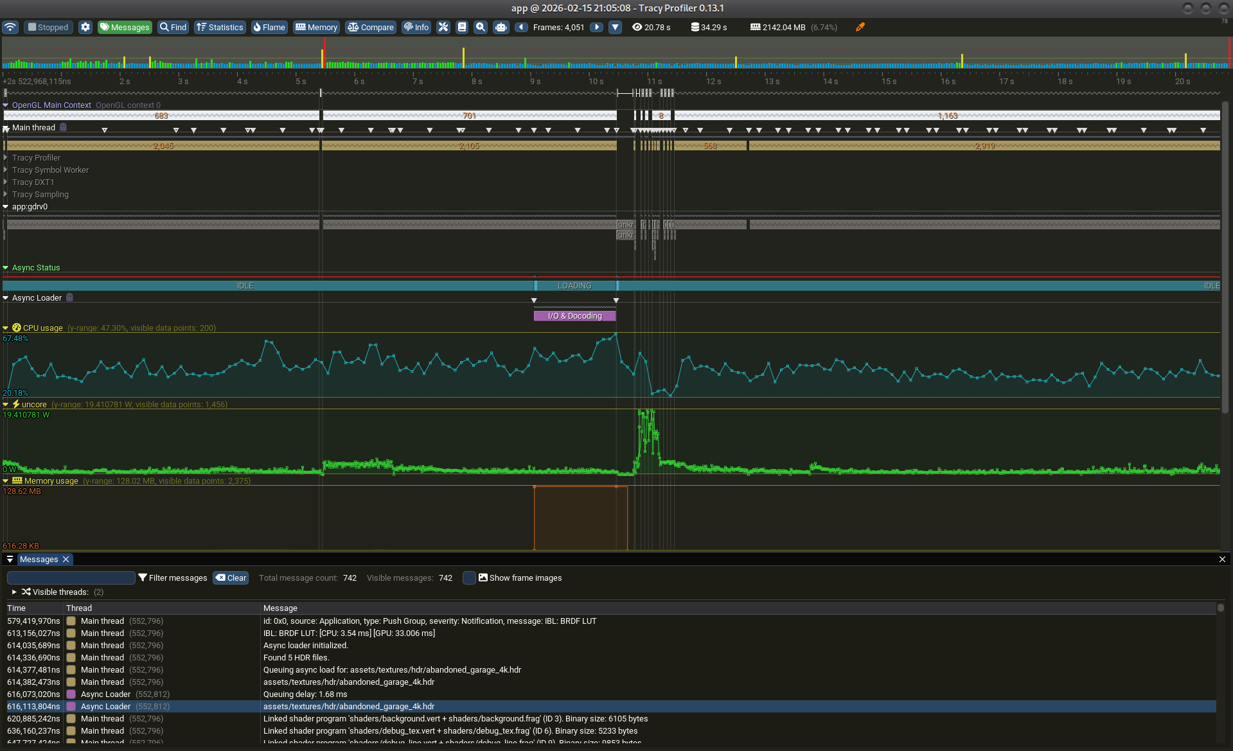The width and height of the screenshot is (1233, 751).
Task: Click the message filter text field
Action: click(71, 578)
